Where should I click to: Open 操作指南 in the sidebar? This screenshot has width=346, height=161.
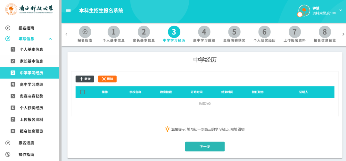[x=26, y=155]
